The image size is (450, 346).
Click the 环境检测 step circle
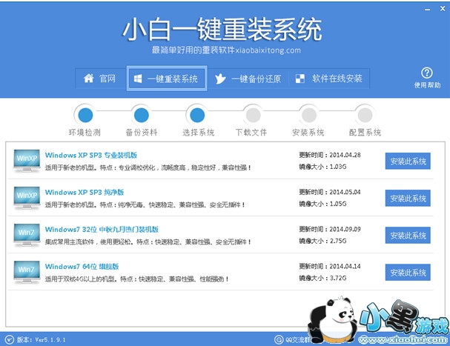tap(85, 116)
